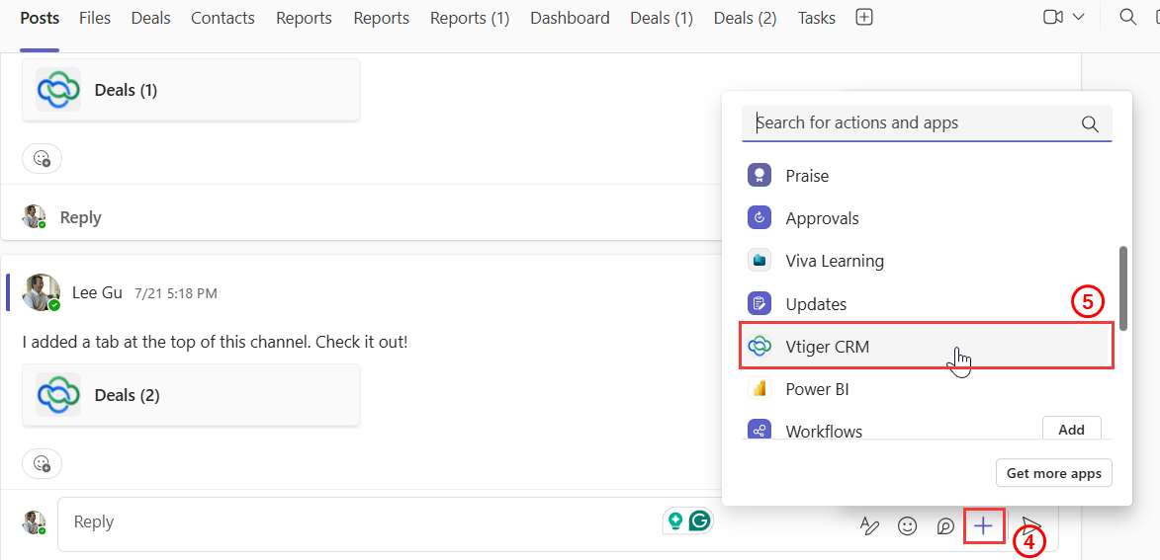Click the magnifier in the apps search box

point(1090,123)
